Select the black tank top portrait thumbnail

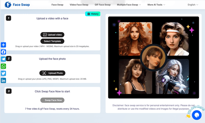135,76
